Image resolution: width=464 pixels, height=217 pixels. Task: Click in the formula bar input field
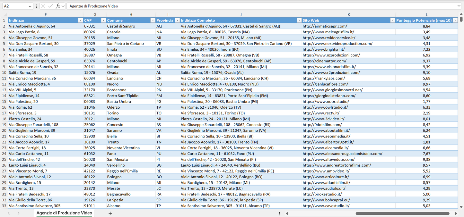[257, 6]
